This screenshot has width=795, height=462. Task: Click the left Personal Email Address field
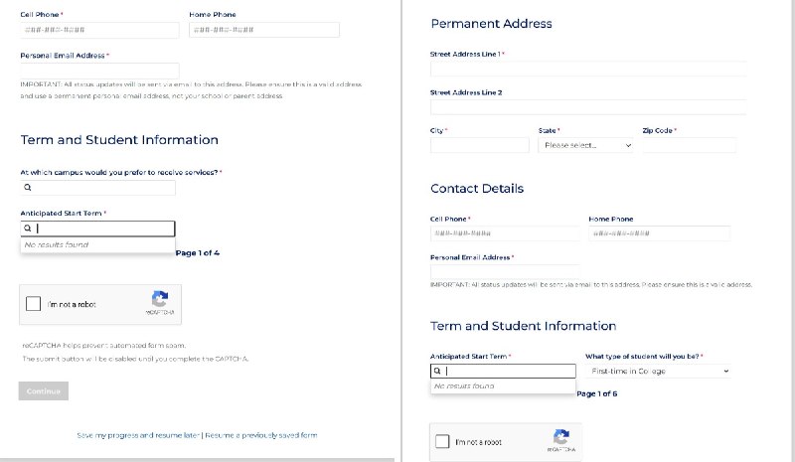pos(99,71)
